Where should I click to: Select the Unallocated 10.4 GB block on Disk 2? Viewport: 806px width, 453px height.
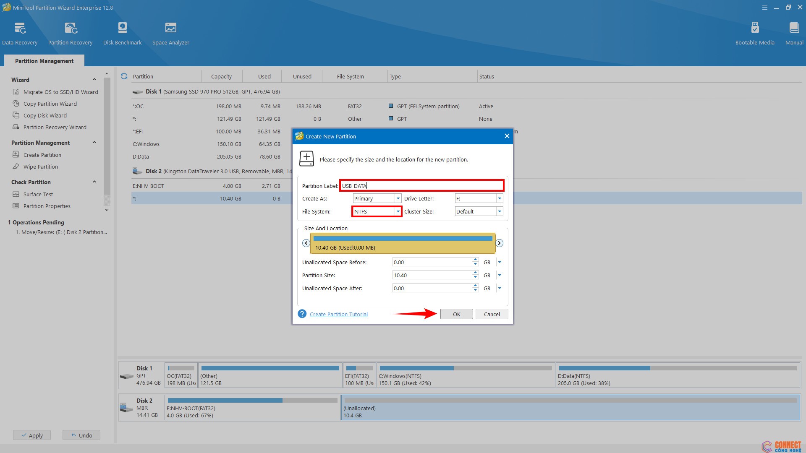[x=570, y=407]
